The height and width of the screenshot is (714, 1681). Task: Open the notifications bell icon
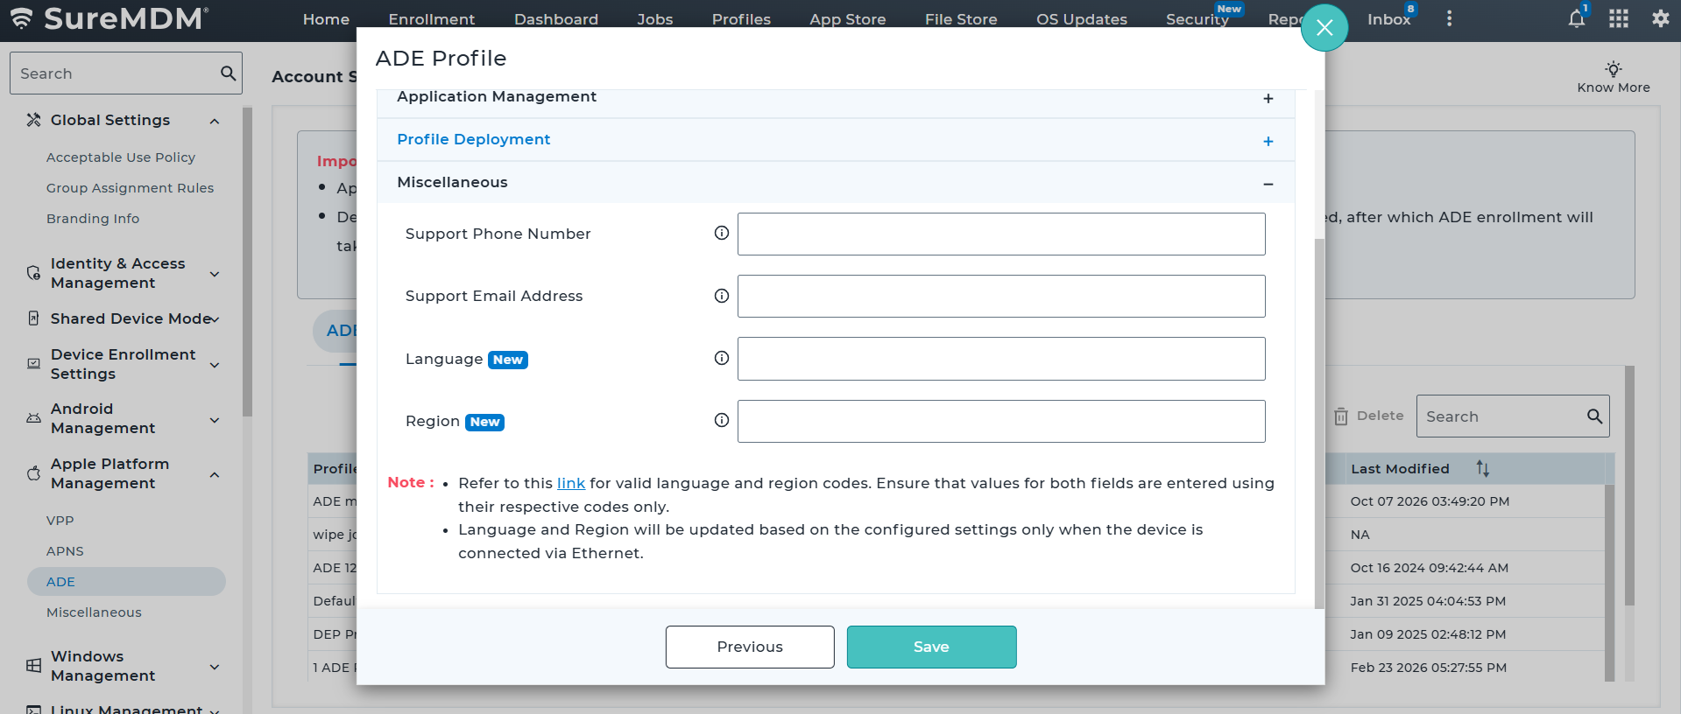coord(1577,18)
